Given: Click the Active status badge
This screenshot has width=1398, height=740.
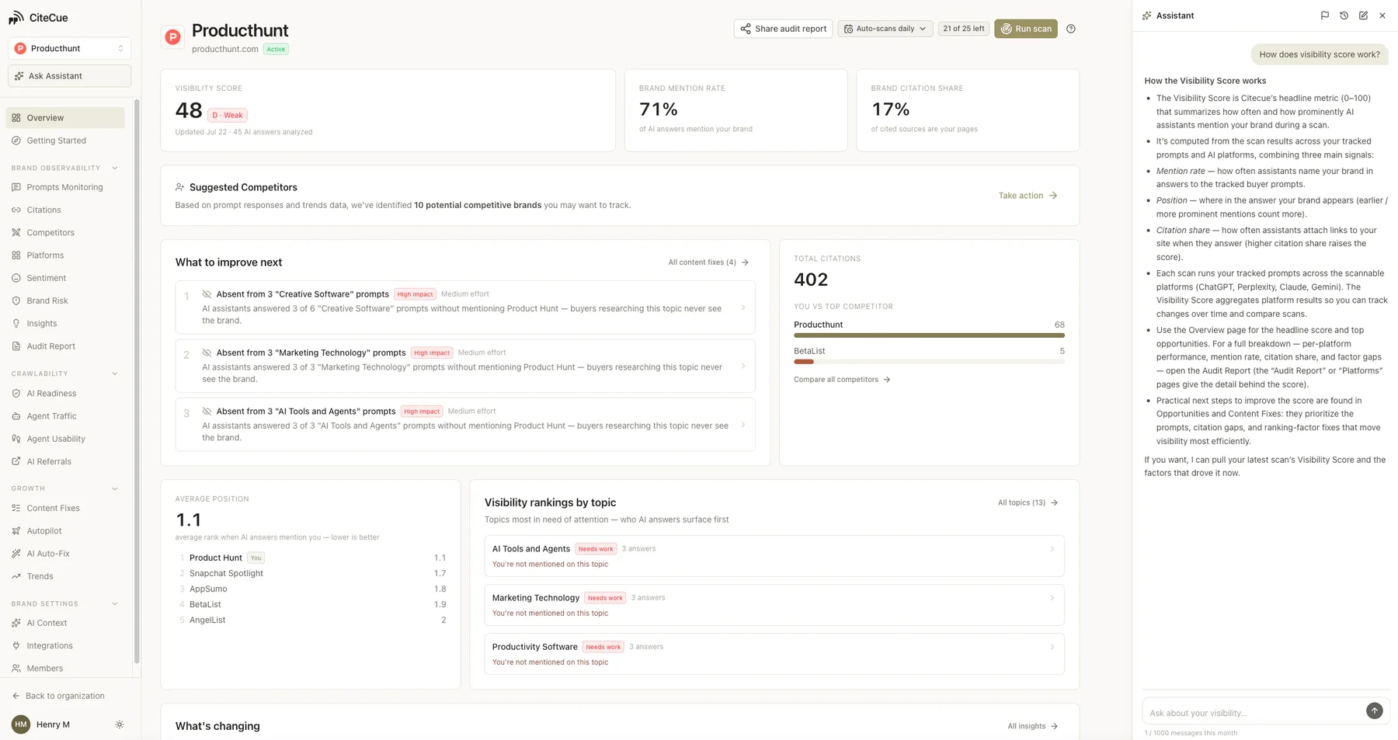Looking at the screenshot, I should [x=276, y=49].
